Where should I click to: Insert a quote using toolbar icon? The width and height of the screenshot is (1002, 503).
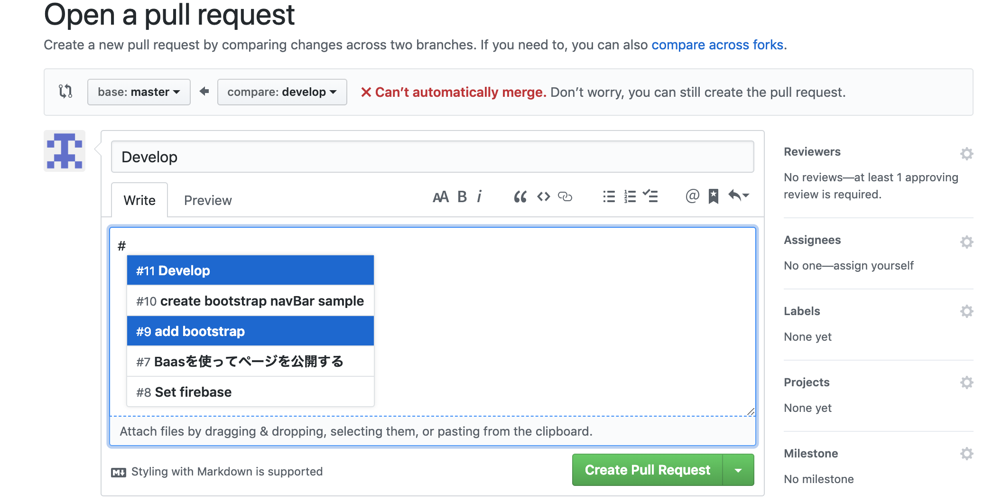(520, 196)
